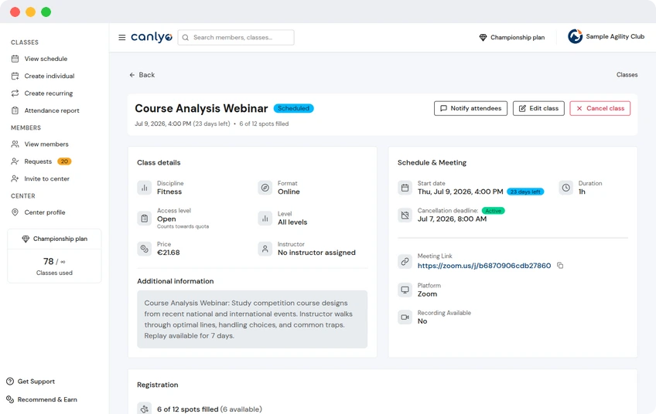Click No instructor assigned text
This screenshot has height=414, width=656.
[x=316, y=253]
